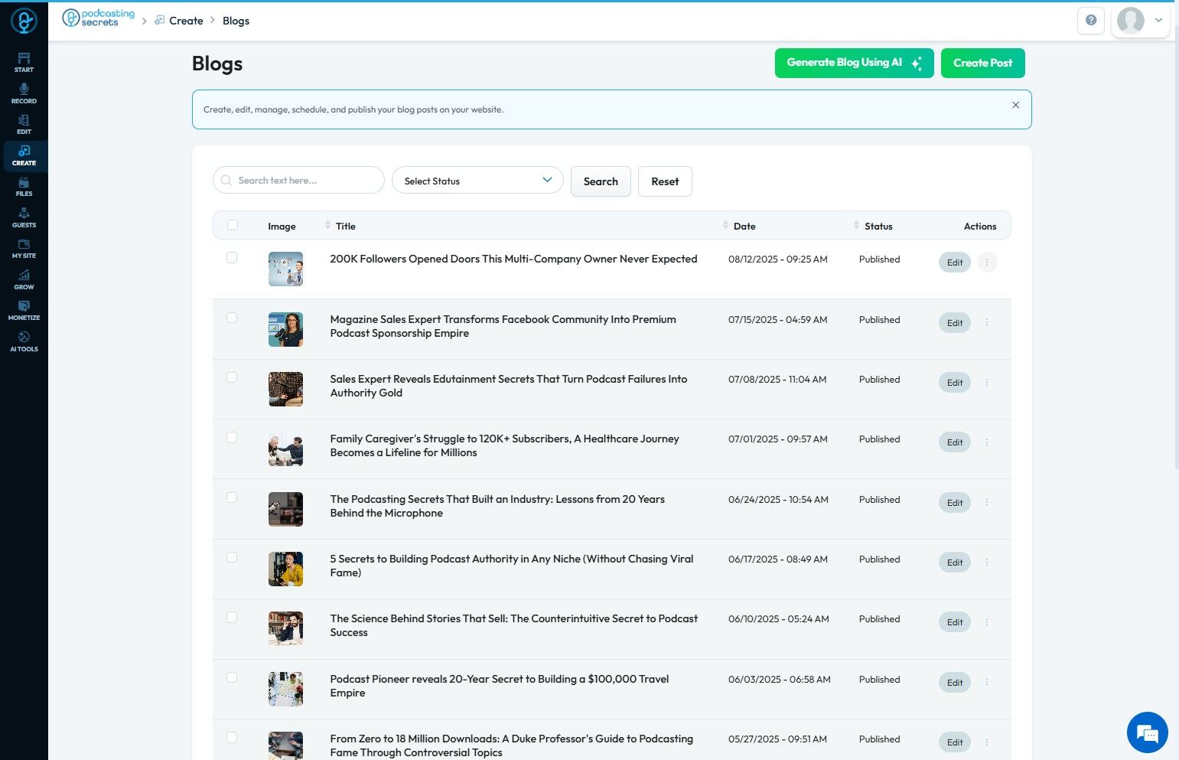
Task: Expand the Select Status dropdown
Action: coord(477,181)
